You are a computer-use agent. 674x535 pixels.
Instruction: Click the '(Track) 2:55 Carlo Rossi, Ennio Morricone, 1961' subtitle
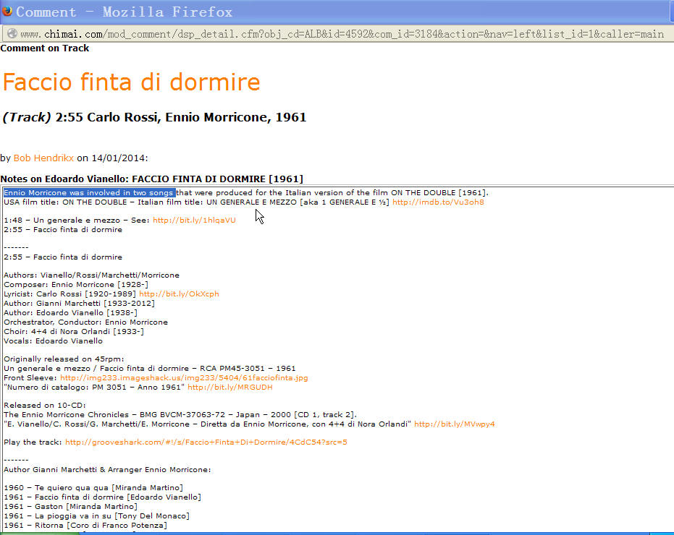pyautogui.click(x=154, y=117)
